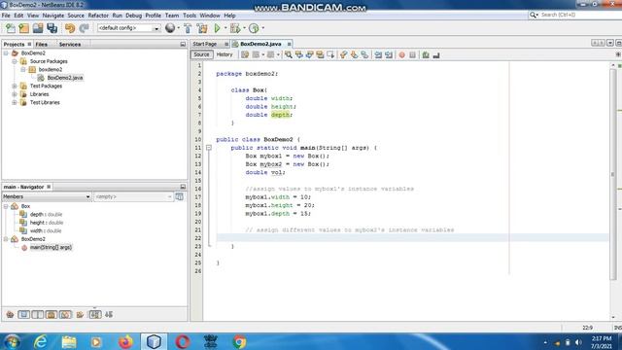Click the Open Project toolbar icon

tap(38, 28)
